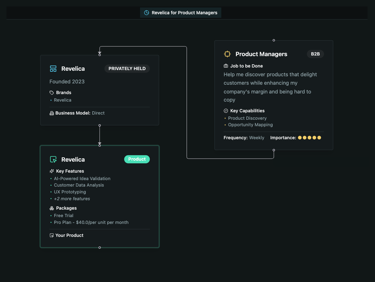Expand the Revelica item under Brands
The height and width of the screenshot is (282, 375).
click(x=62, y=100)
